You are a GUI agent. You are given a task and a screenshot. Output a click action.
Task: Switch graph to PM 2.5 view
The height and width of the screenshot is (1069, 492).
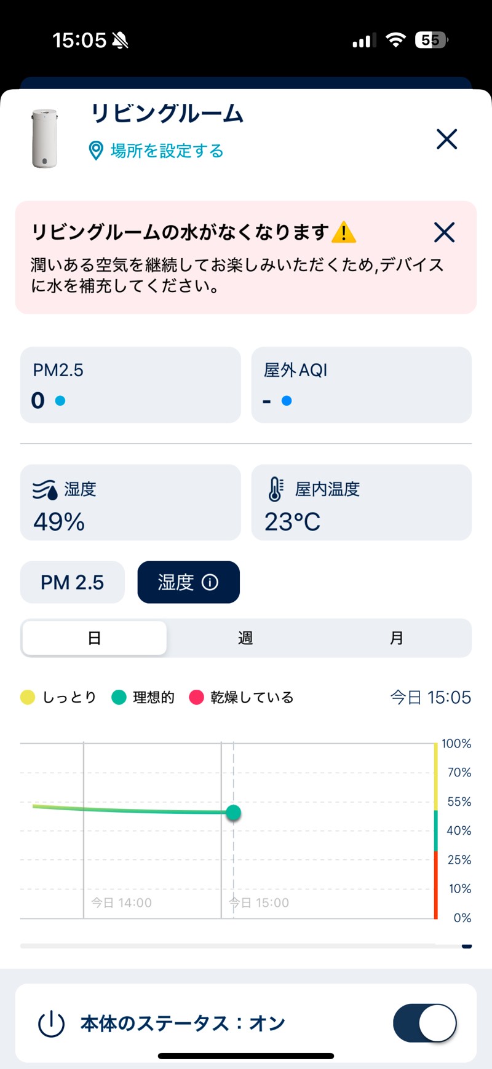point(73,582)
